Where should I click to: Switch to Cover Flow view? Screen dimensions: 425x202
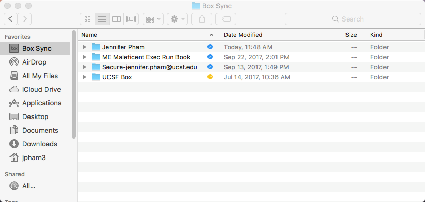[x=131, y=19]
